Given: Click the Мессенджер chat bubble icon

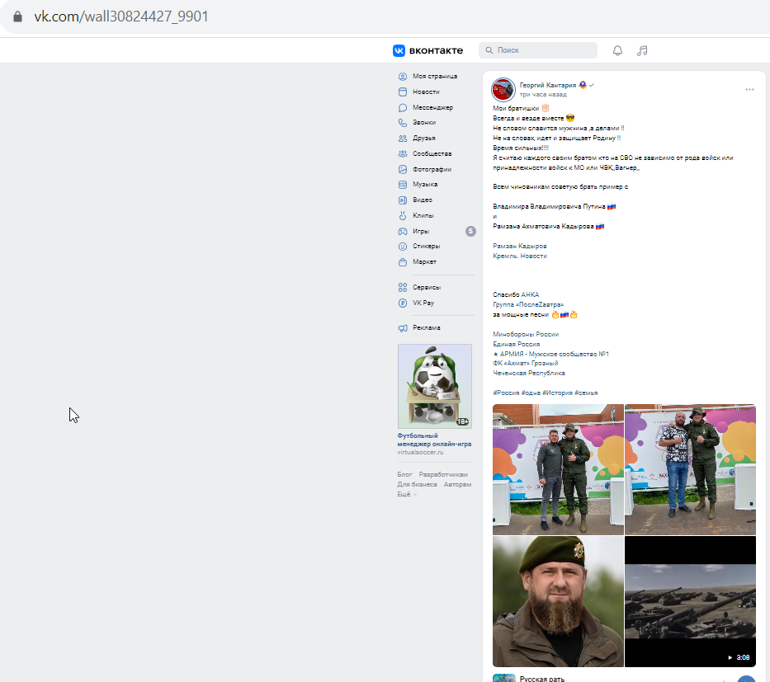Looking at the screenshot, I should [403, 107].
